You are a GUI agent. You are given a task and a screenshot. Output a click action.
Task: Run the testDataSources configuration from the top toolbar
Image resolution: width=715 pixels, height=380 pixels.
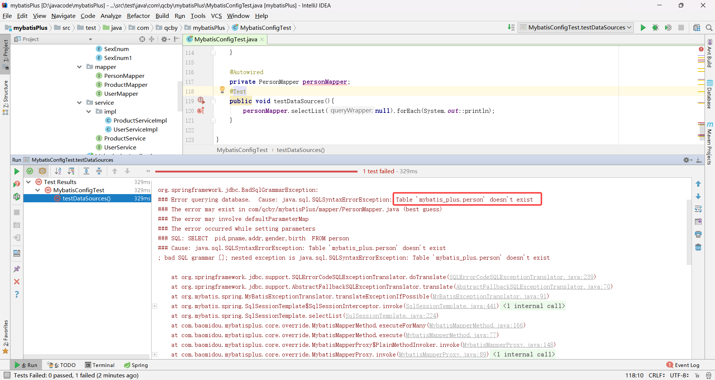(643, 28)
